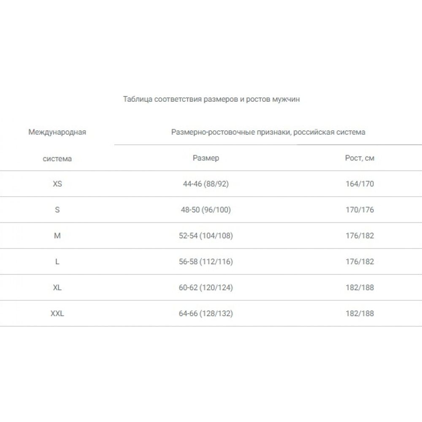Click the S international size label
Screen dimensions: 422x422
(x=57, y=210)
